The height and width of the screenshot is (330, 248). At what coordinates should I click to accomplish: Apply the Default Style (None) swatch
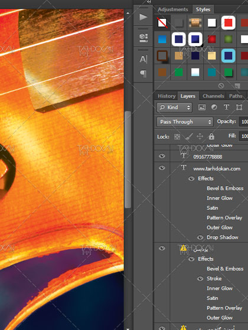(x=162, y=23)
